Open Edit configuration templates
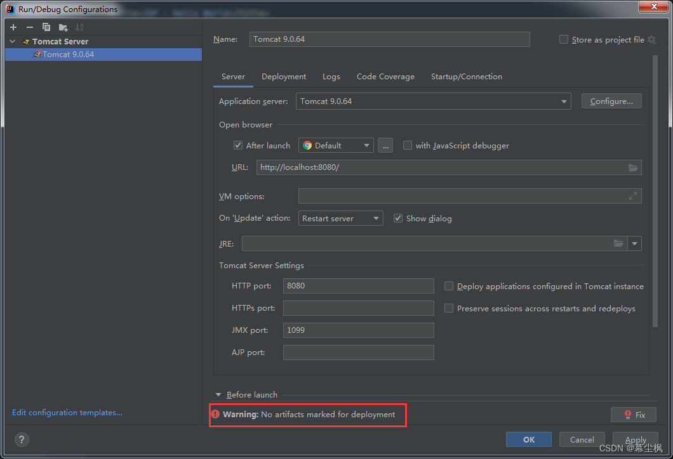 pyautogui.click(x=67, y=412)
